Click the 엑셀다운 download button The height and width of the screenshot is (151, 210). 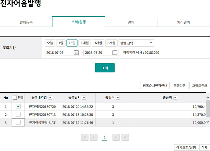[x=180, y=86]
